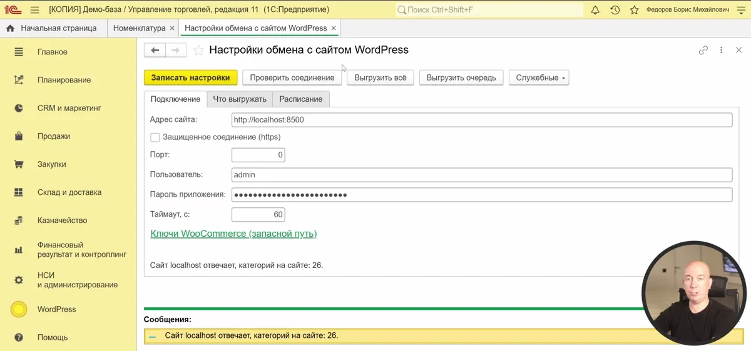
Task: Close the Настройки обмена tab with x
Action: pos(334,28)
